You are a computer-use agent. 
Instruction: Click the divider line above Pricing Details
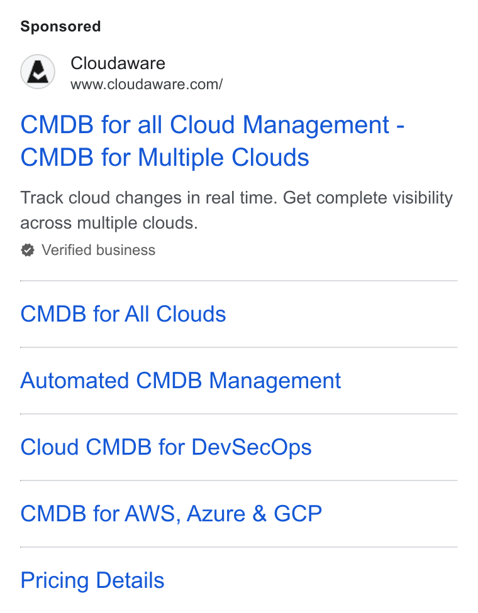click(x=239, y=547)
